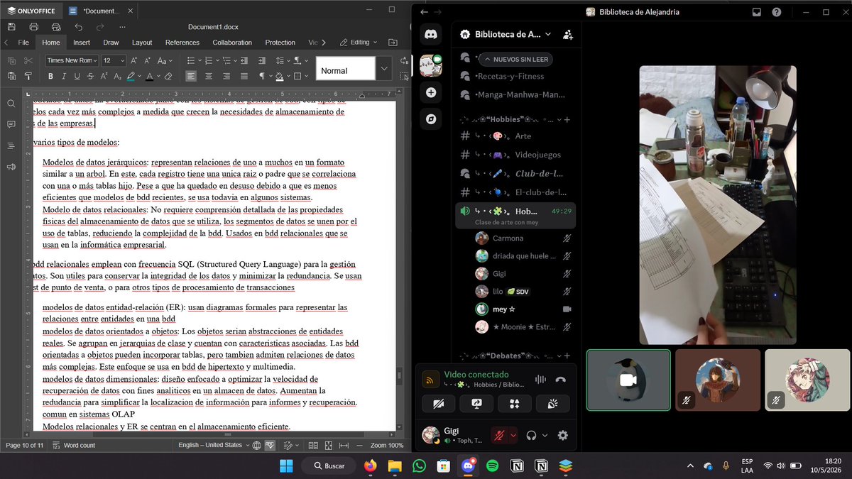
Task: Open the font size 12 dropdown
Action: (x=122, y=61)
